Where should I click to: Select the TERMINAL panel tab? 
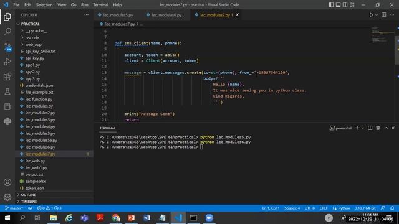coord(108,128)
